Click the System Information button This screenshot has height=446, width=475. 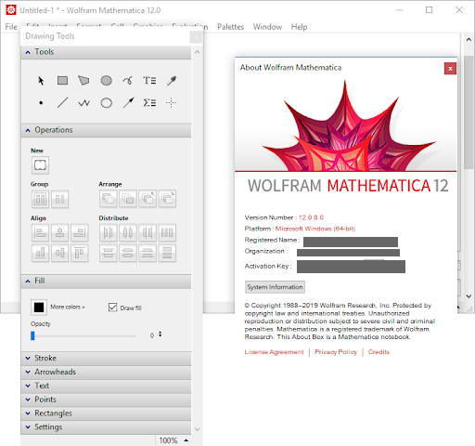pos(275,287)
